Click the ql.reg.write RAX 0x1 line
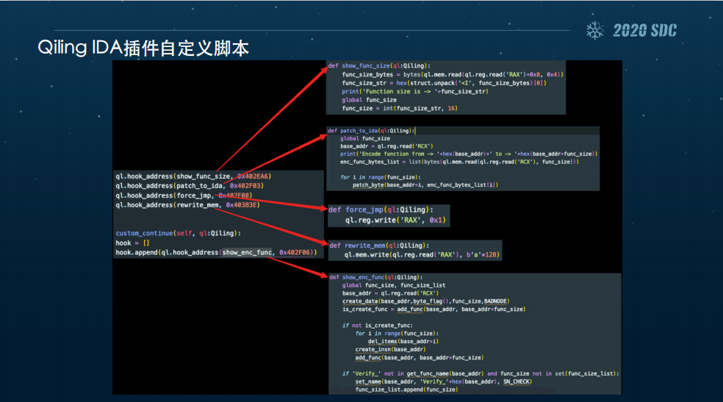 395,220
